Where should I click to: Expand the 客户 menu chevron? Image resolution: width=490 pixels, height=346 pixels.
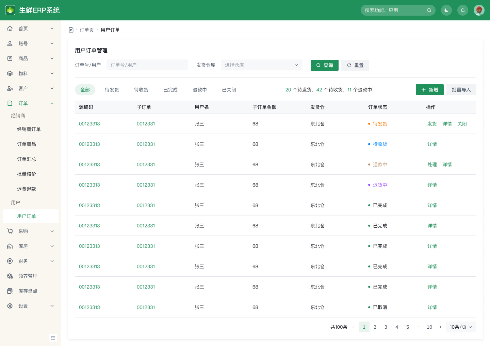(x=52, y=88)
